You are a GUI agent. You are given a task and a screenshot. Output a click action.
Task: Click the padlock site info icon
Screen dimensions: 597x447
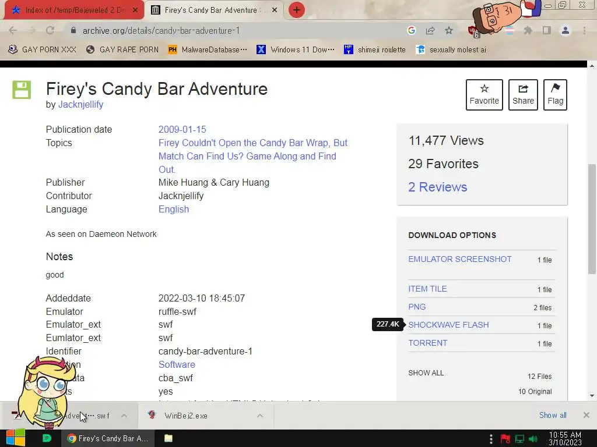73,30
